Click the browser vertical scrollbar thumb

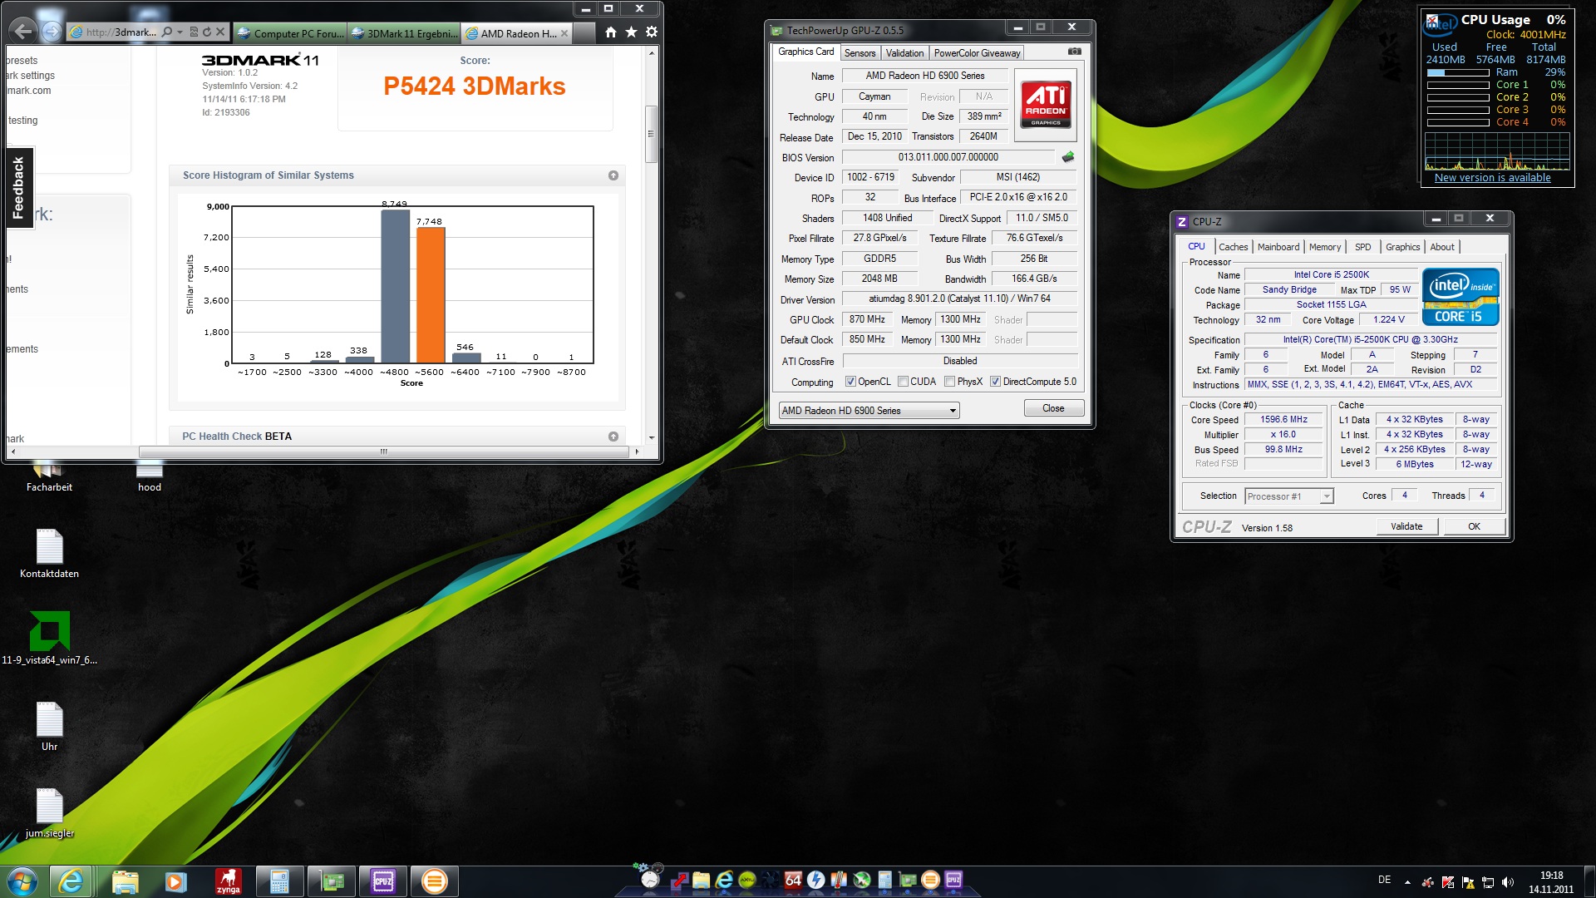pyautogui.click(x=651, y=133)
